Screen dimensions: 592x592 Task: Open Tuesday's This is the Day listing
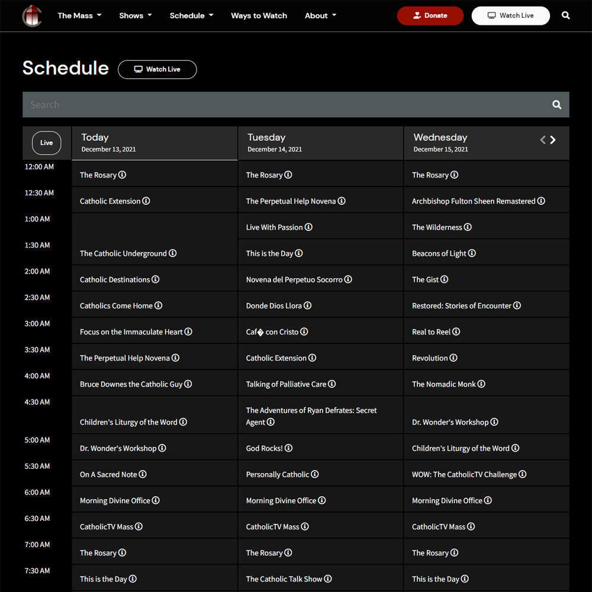coord(269,253)
